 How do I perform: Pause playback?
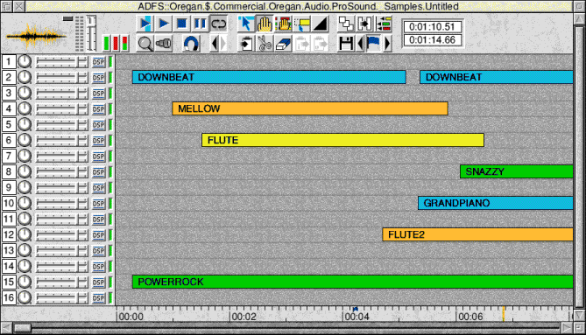(200, 24)
